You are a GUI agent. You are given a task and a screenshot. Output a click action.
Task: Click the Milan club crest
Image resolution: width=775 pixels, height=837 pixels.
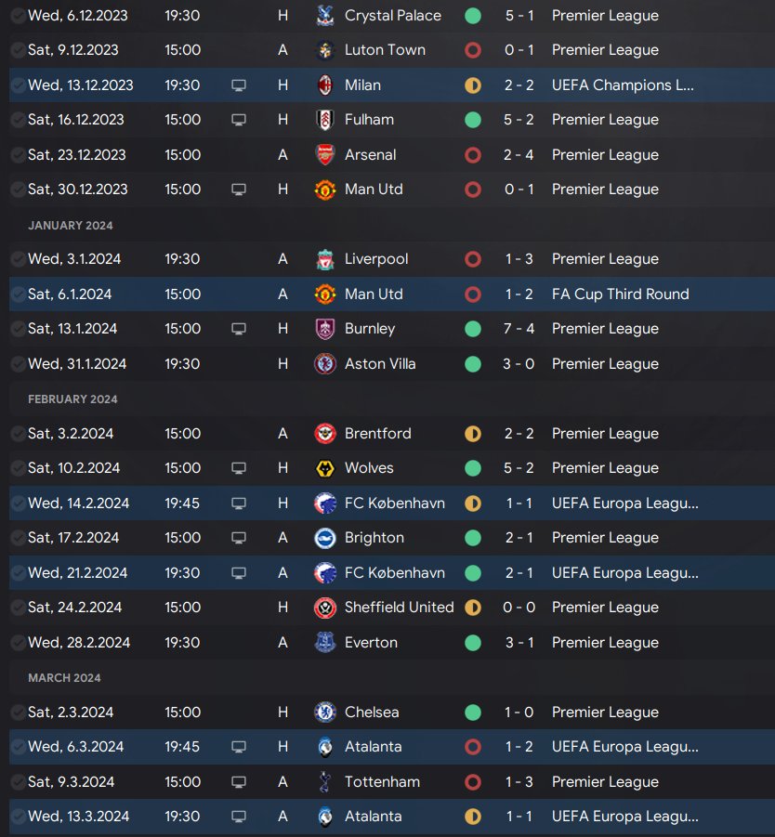click(x=325, y=85)
